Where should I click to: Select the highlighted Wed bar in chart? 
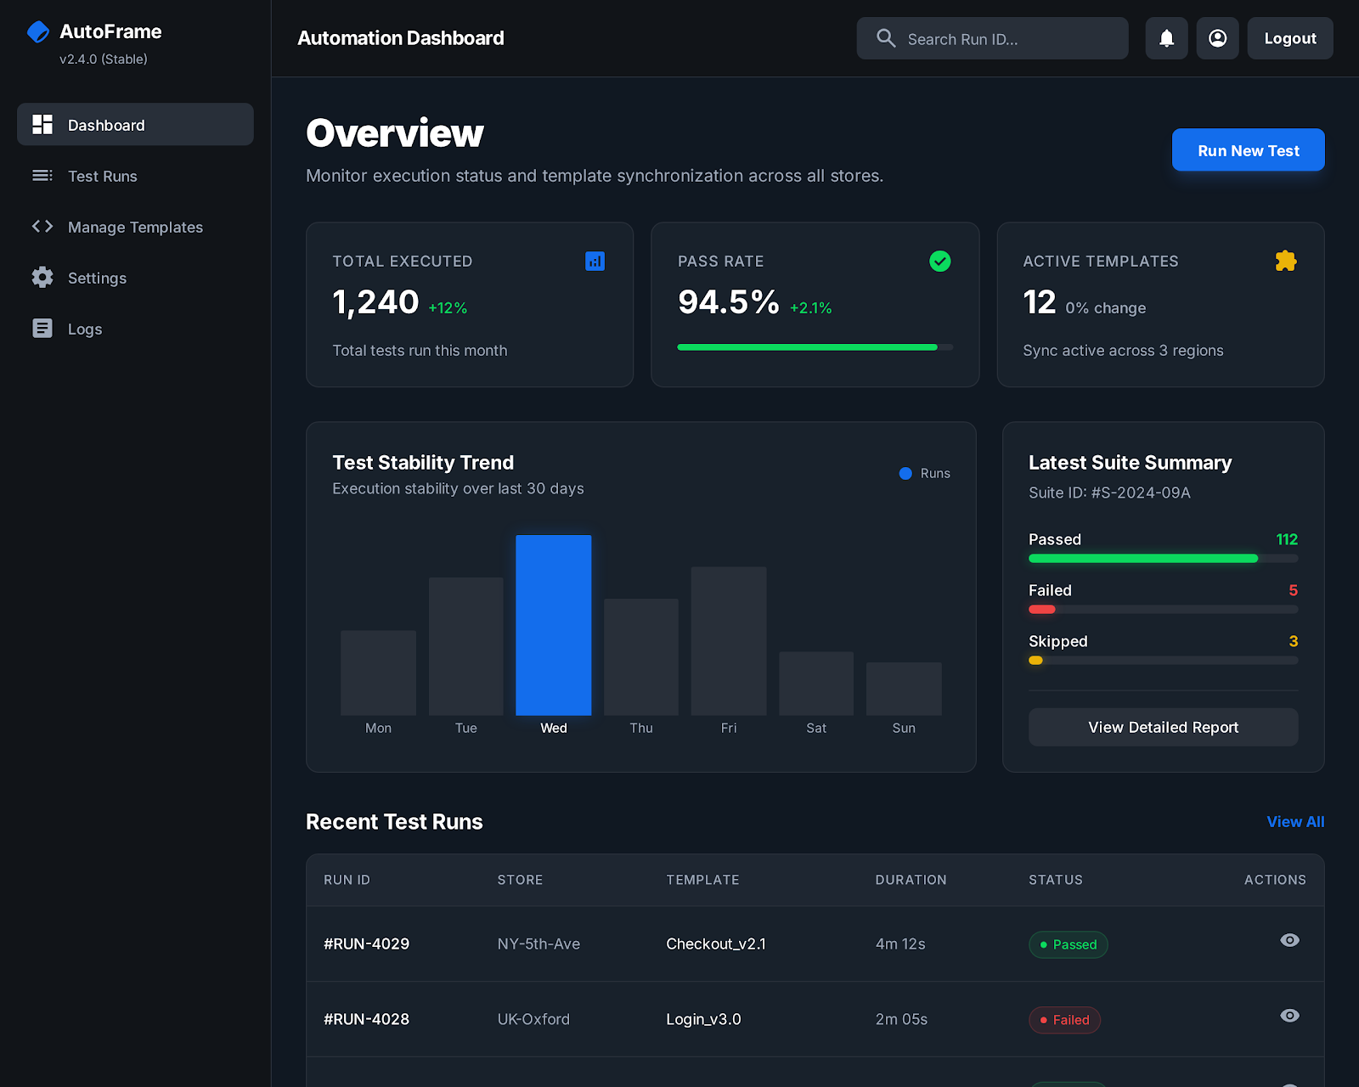tap(553, 625)
